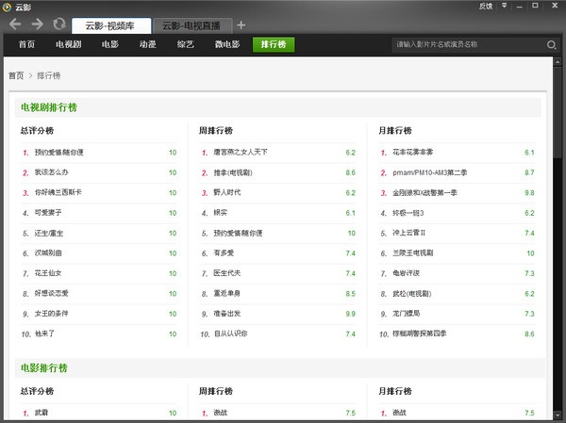The image size is (566, 423).
Task: Open the 动漫 navigation item
Action: click(x=148, y=44)
